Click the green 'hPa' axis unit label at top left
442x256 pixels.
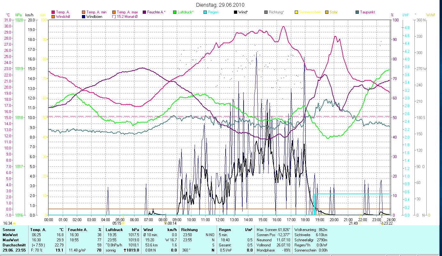tap(18, 15)
